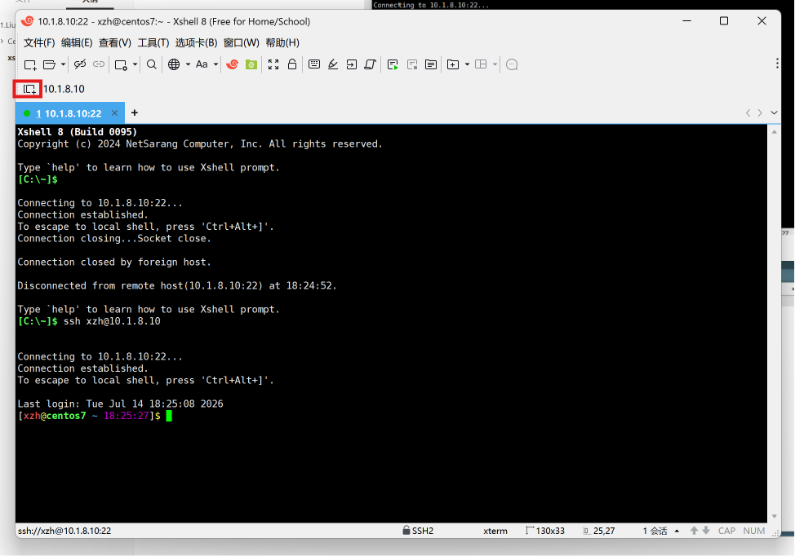Expand the properties icon dropdown arrow
795x556 pixels.
click(x=135, y=64)
